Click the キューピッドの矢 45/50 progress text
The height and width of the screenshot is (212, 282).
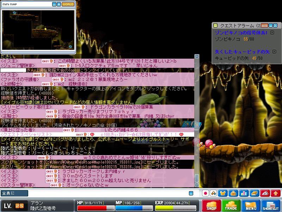(x=239, y=58)
